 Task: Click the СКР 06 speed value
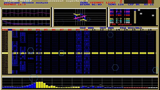click(134, 4)
